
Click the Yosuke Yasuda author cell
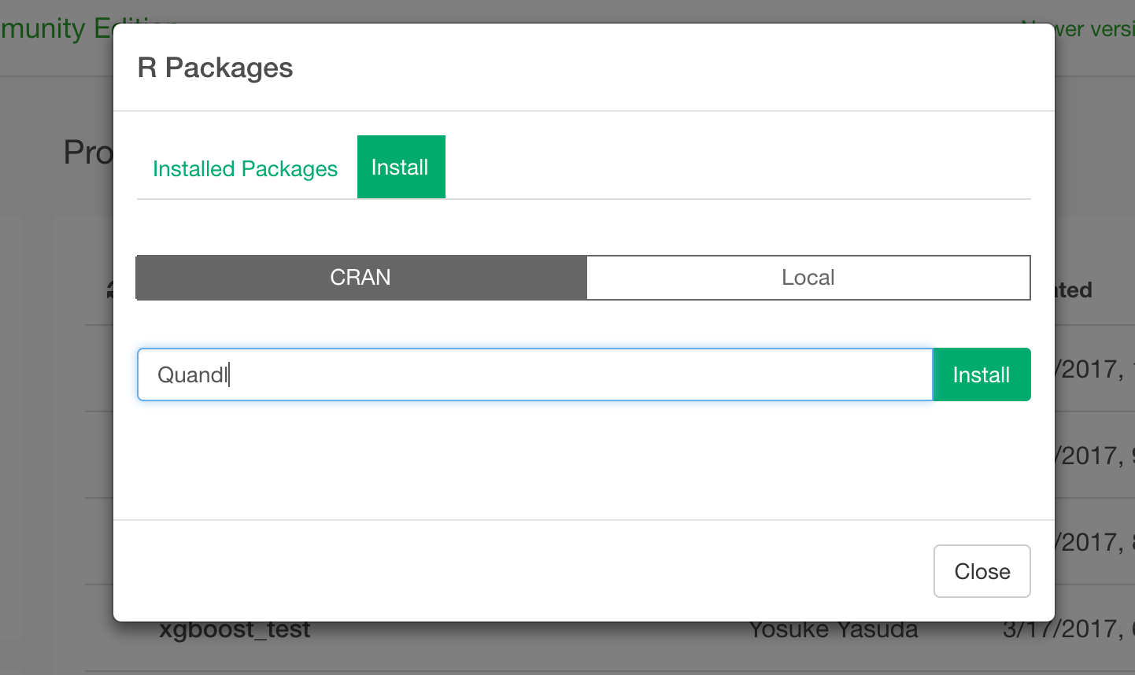833,631
